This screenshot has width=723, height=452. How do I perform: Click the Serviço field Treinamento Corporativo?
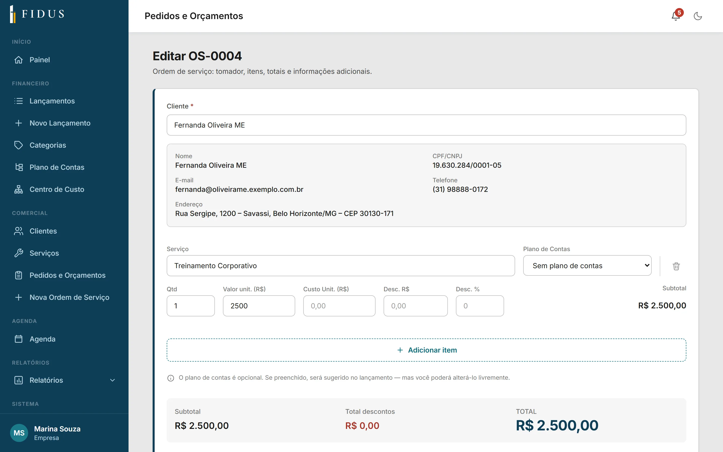point(341,266)
